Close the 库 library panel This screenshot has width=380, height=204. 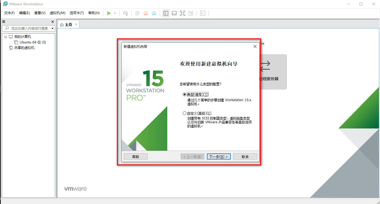[x=53, y=22]
